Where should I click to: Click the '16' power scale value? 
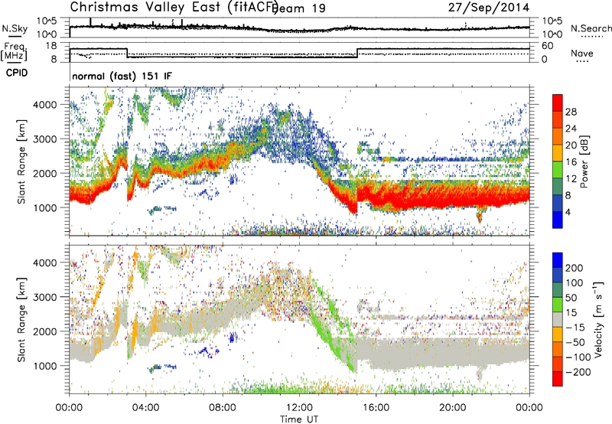(x=571, y=162)
